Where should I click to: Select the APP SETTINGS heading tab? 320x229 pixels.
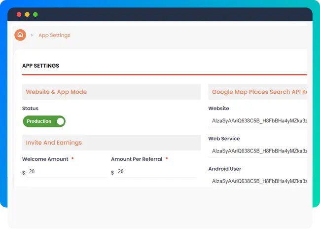[40, 66]
